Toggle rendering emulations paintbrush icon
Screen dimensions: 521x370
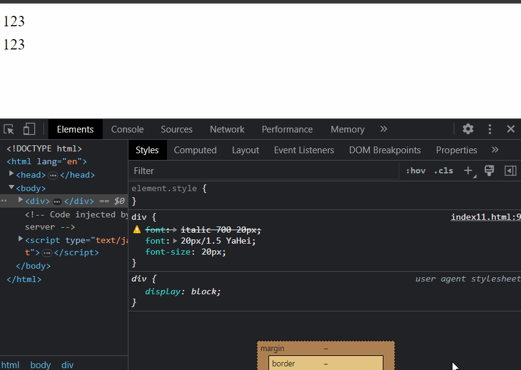(489, 170)
